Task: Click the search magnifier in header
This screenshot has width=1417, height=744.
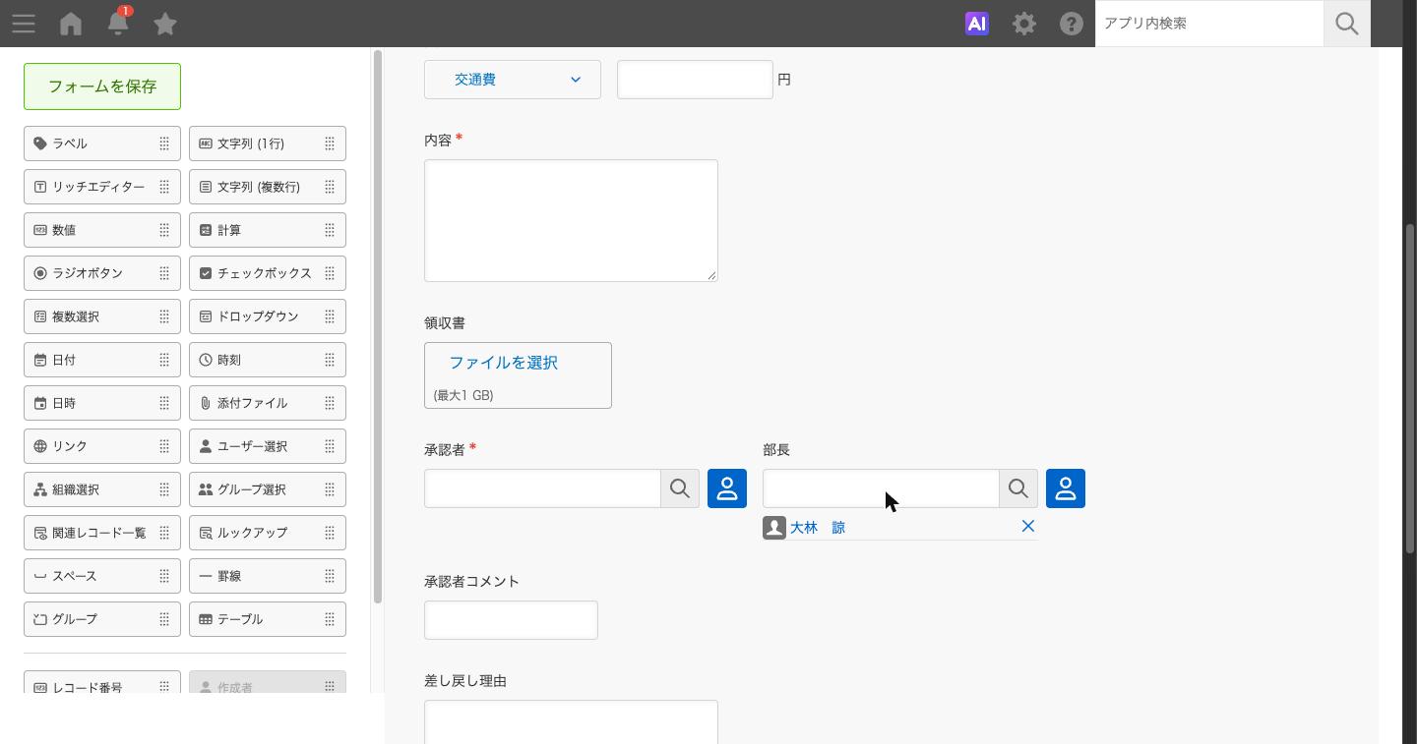Action: click(x=1347, y=24)
